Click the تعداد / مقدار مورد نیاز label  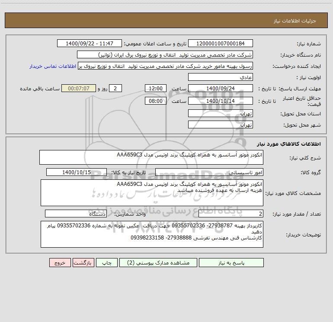pos(297,214)
